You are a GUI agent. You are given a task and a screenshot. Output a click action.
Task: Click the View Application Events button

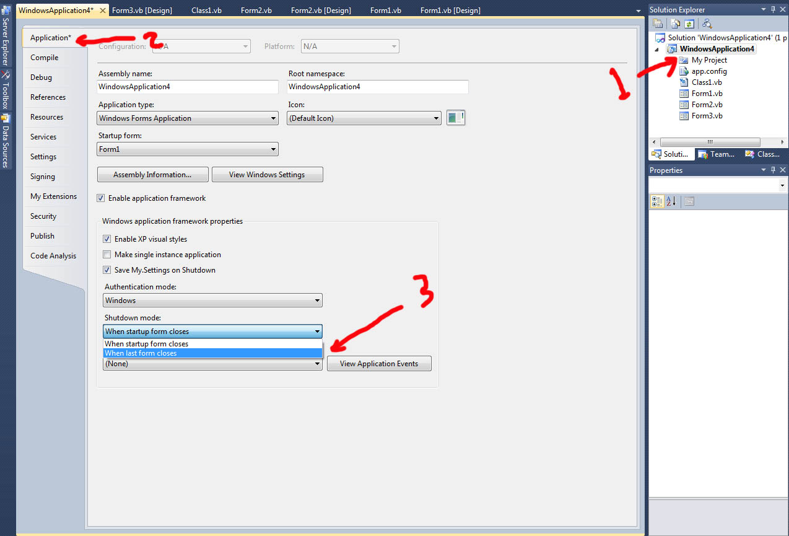378,364
